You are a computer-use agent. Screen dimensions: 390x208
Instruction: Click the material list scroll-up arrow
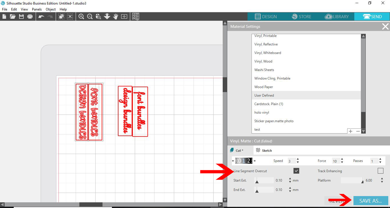pos(363,36)
